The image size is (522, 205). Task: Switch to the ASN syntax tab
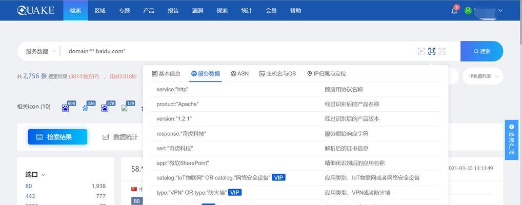point(239,74)
